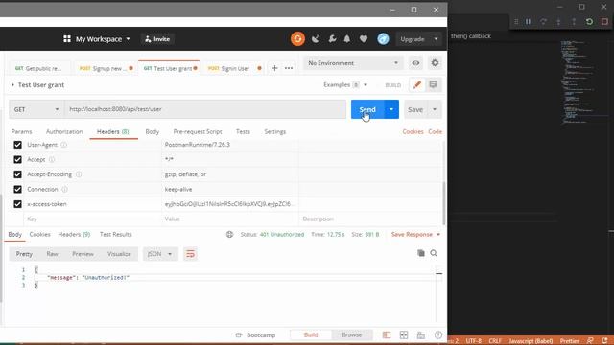
Task: Open the Tests tab
Action: coord(243,132)
